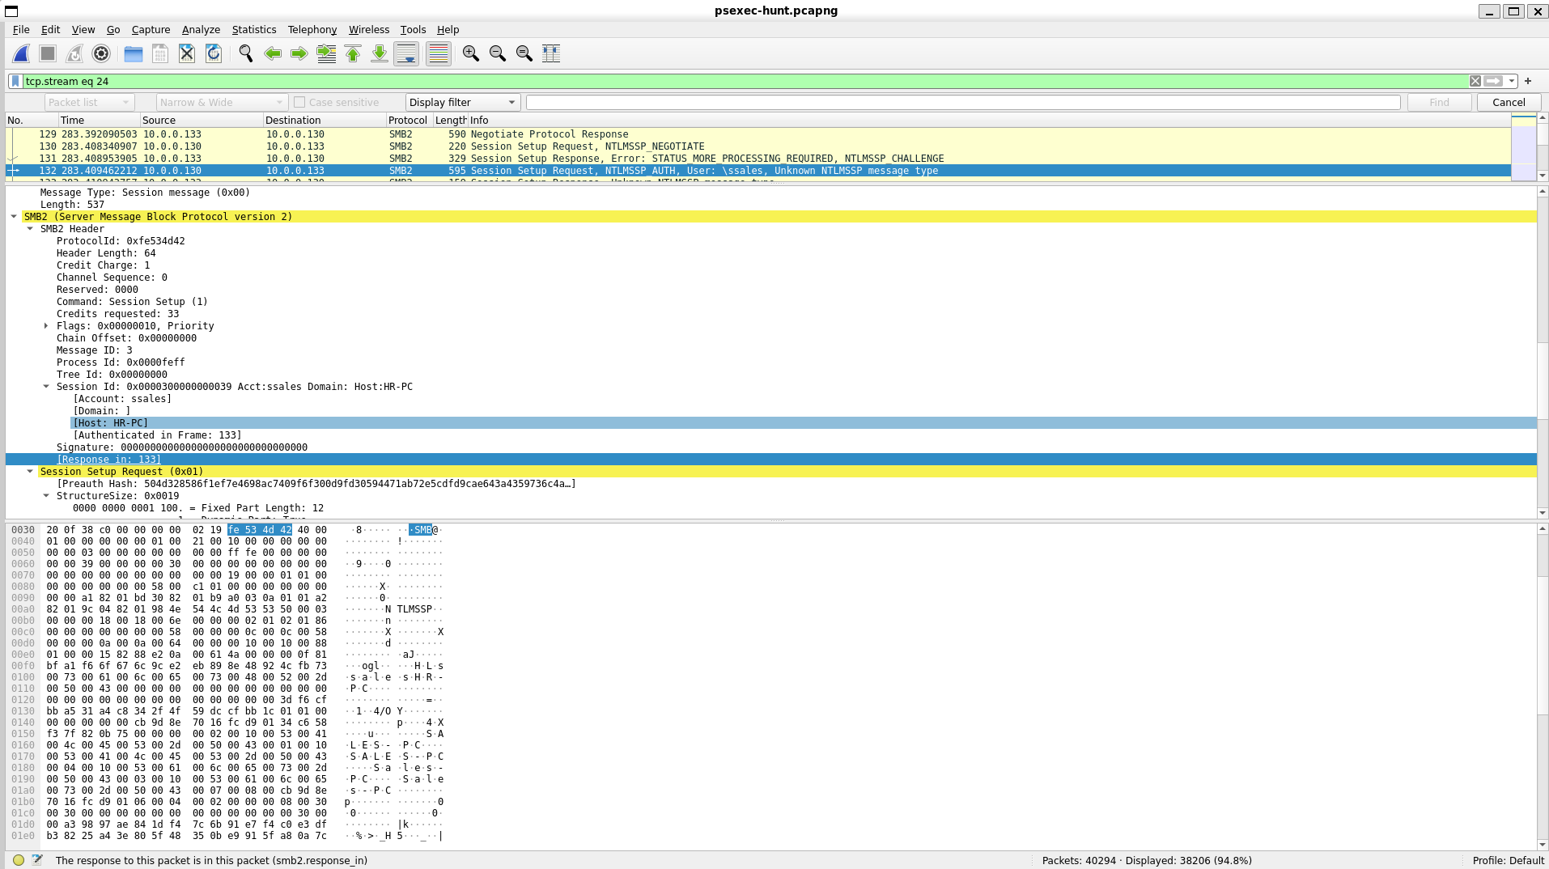Click the display filter bookmark icon

coord(15,81)
